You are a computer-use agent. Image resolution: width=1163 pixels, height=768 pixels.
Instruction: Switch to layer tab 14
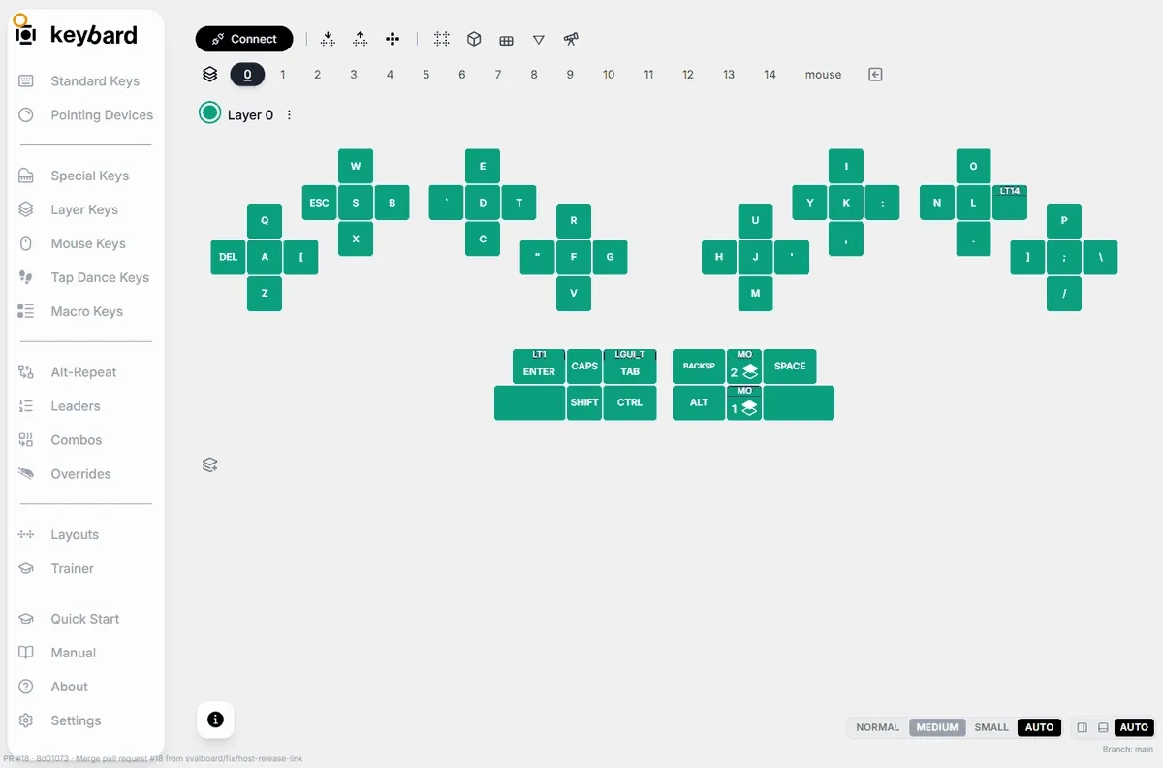click(770, 75)
